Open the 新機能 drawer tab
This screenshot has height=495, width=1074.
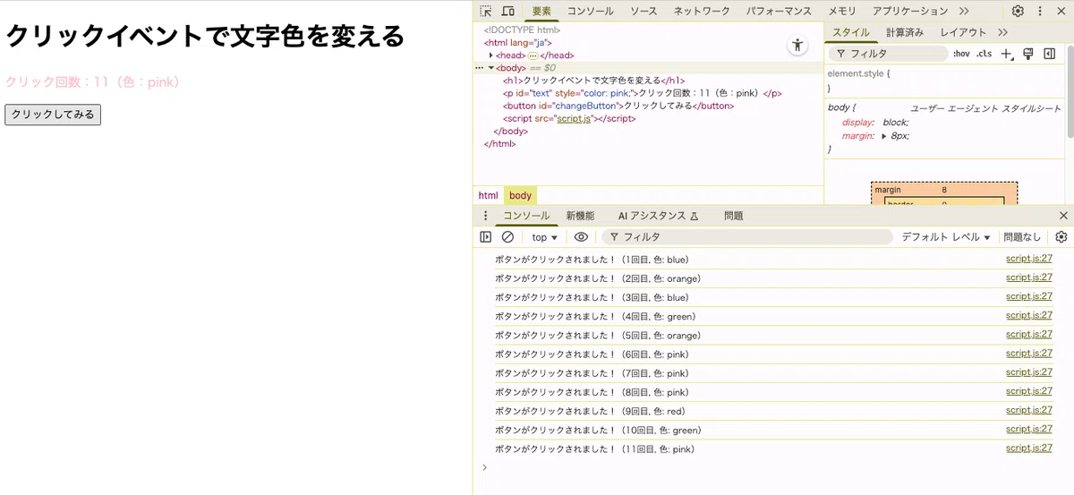(x=580, y=216)
